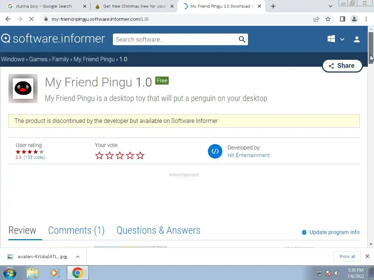The height and width of the screenshot is (280, 374).
Task: Click the Windows platform icon
Action: [331, 39]
